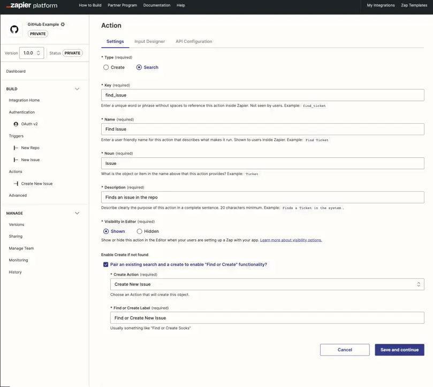Click the BUILD section heading
This screenshot has height=387, width=433.
[x=12, y=89]
